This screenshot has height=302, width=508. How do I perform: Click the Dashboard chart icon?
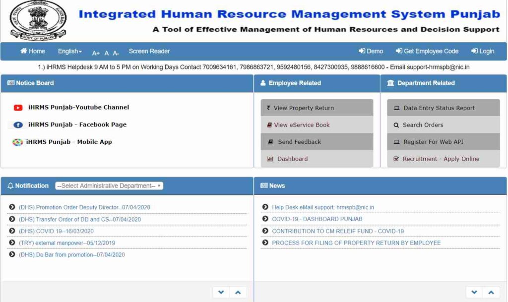coord(269,159)
